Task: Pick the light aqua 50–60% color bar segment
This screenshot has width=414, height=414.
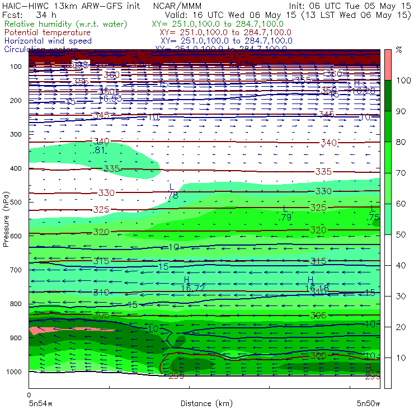Action: tap(388, 219)
